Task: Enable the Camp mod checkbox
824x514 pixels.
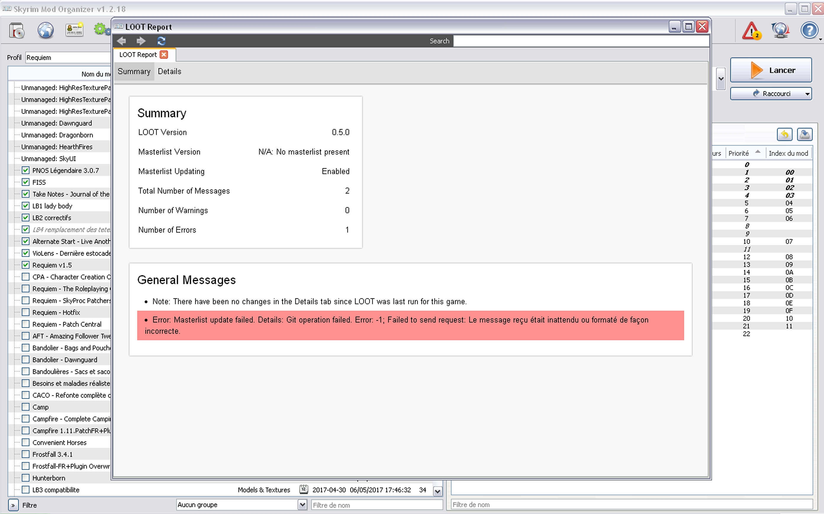Action: coord(25,407)
